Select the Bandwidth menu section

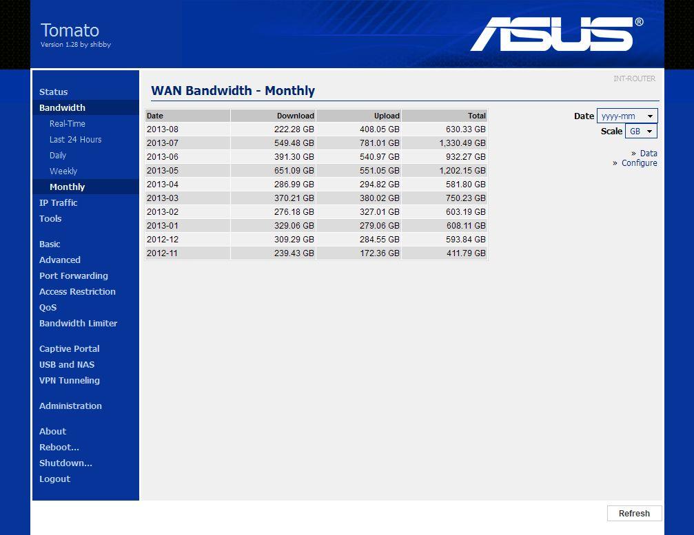[62, 108]
